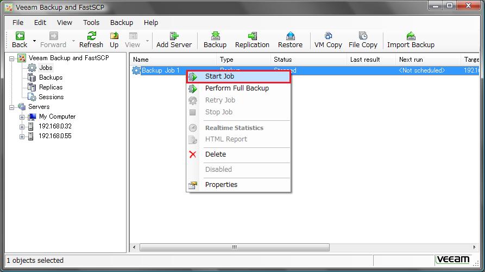Click the Backup Job 1 gear icon
Image resolution: width=485 pixels, height=272 pixels.
pos(136,70)
